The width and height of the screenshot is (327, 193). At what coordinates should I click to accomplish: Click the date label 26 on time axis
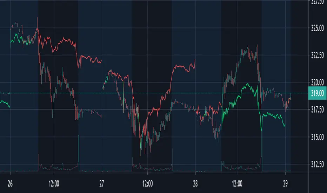point(10,184)
